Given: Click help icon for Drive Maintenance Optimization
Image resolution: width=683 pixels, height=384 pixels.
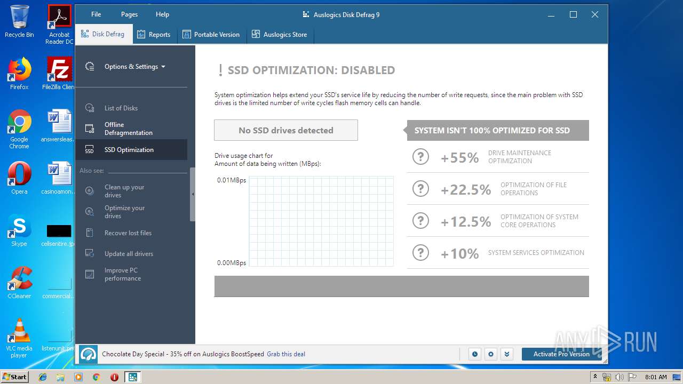Looking at the screenshot, I should pyautogui.click(x=420, y=157).
